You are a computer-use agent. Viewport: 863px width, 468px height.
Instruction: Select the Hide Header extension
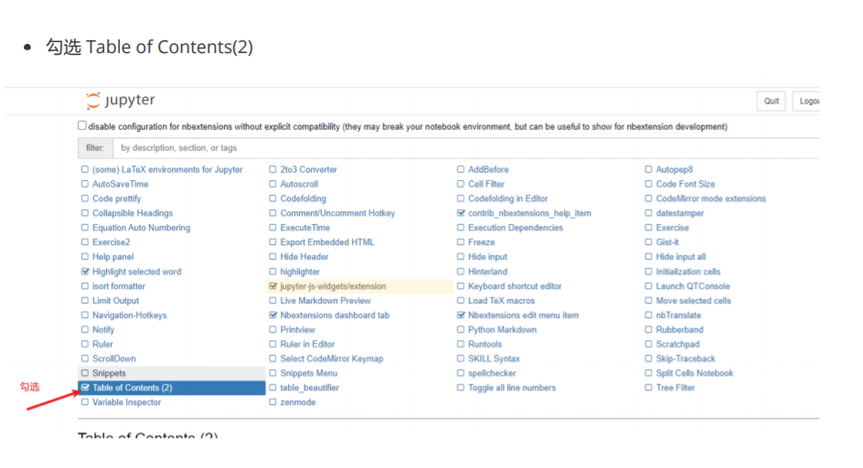(304, 257)
